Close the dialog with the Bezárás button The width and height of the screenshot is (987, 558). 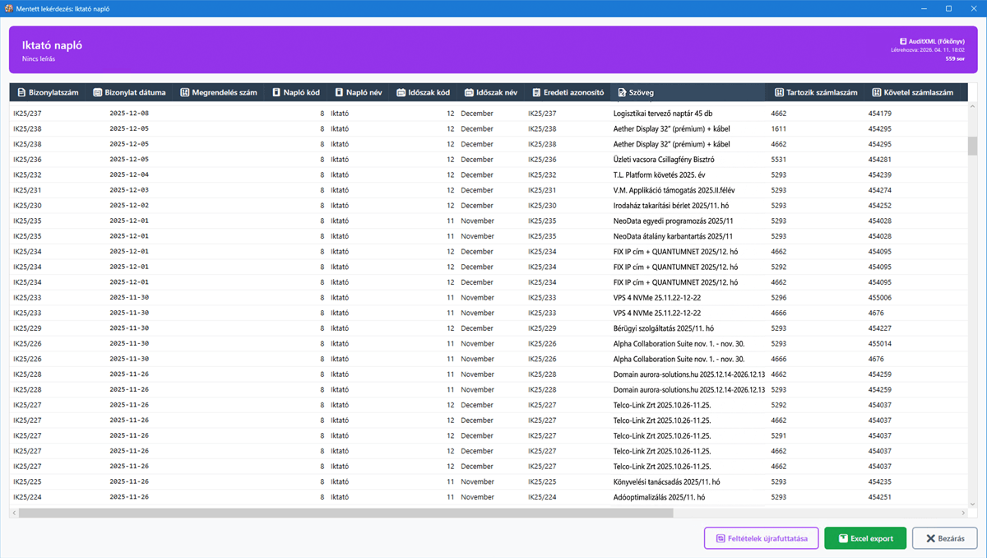944,538
